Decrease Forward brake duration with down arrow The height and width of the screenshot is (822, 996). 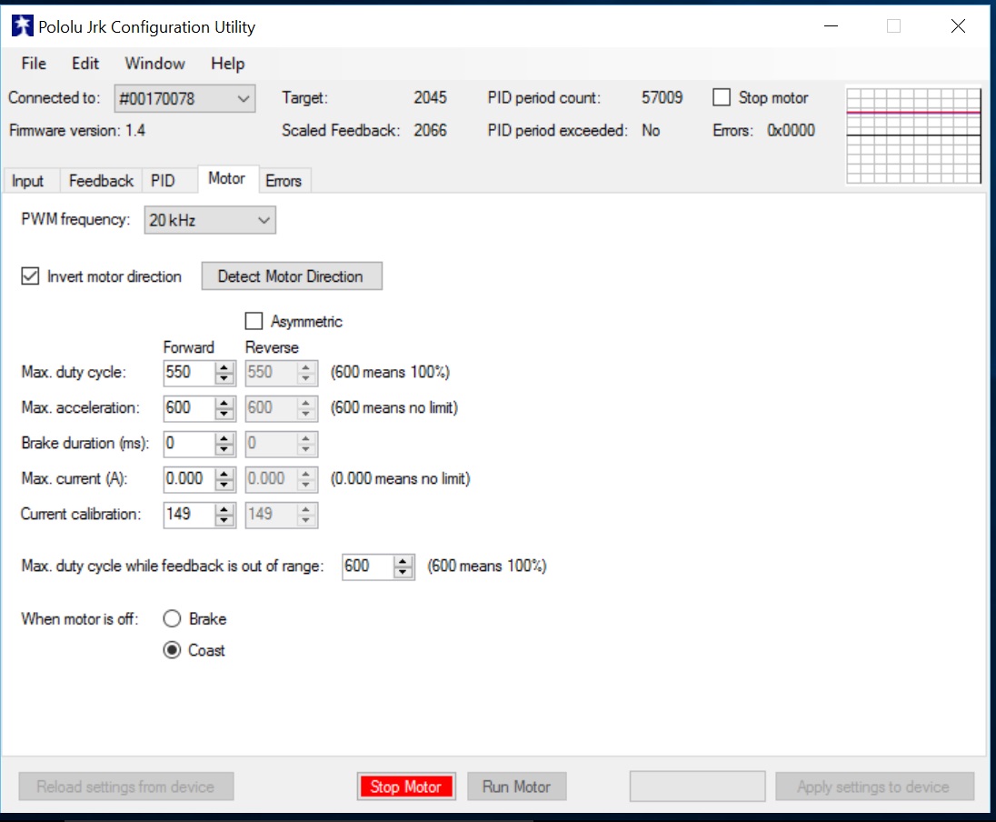[224, 449]
